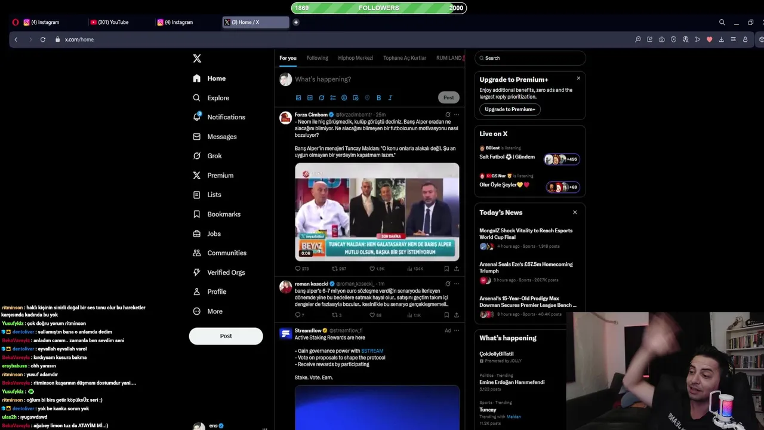Switch to the Tophane Aç Kurtlar tab
764x430 pixels.
[405, 58]
